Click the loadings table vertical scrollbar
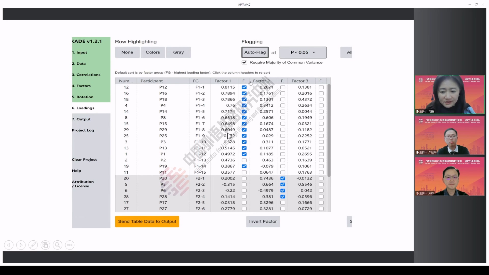This screenshot has height=275, width=489. 329,130
